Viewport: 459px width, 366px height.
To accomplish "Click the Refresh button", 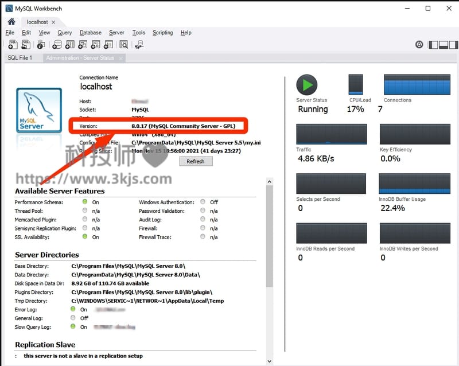I will 196,161.
